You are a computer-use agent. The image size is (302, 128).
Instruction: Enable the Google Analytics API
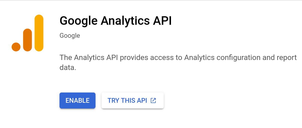click(x=77, y=100)
